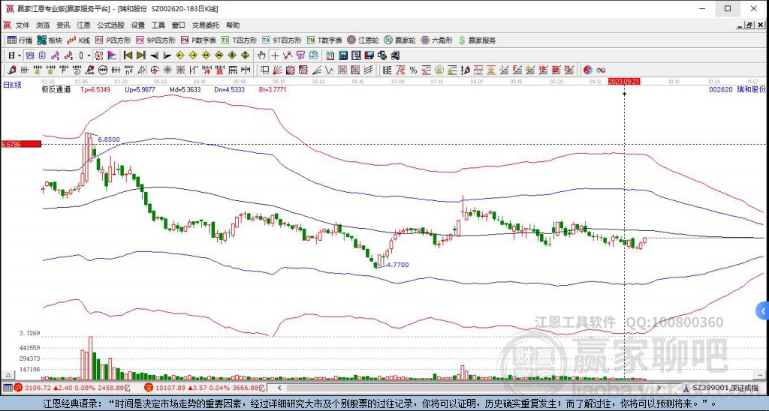The image size is (769, 411).
Task: Click the 日K线 label
Action: point(12,85)
